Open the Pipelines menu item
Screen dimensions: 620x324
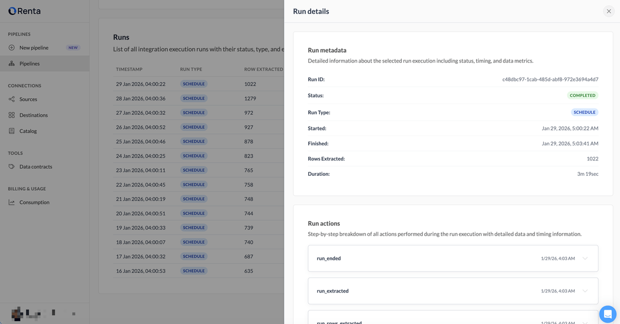[30, 64]
